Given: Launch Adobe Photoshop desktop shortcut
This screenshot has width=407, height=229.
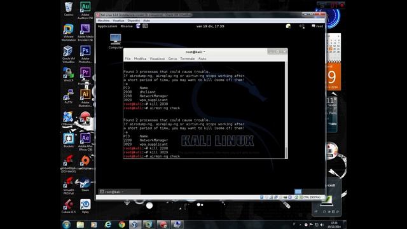Looking at the screenshot, I should [x=85, y=54].
